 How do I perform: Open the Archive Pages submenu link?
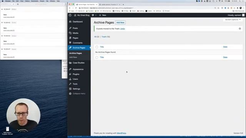pos(75,53)
